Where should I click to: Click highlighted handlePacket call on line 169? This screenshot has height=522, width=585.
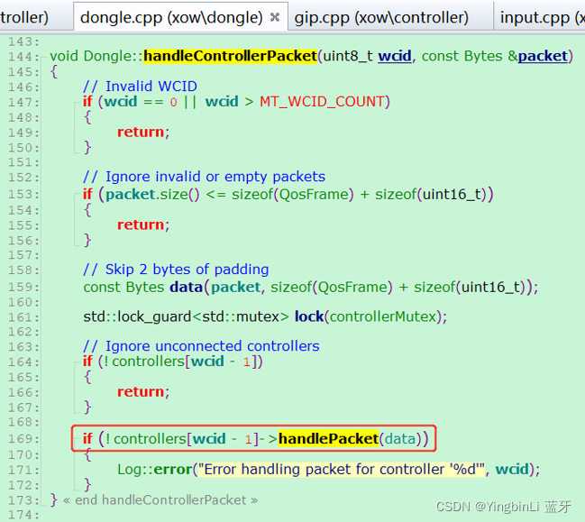[x=328, y=439]
